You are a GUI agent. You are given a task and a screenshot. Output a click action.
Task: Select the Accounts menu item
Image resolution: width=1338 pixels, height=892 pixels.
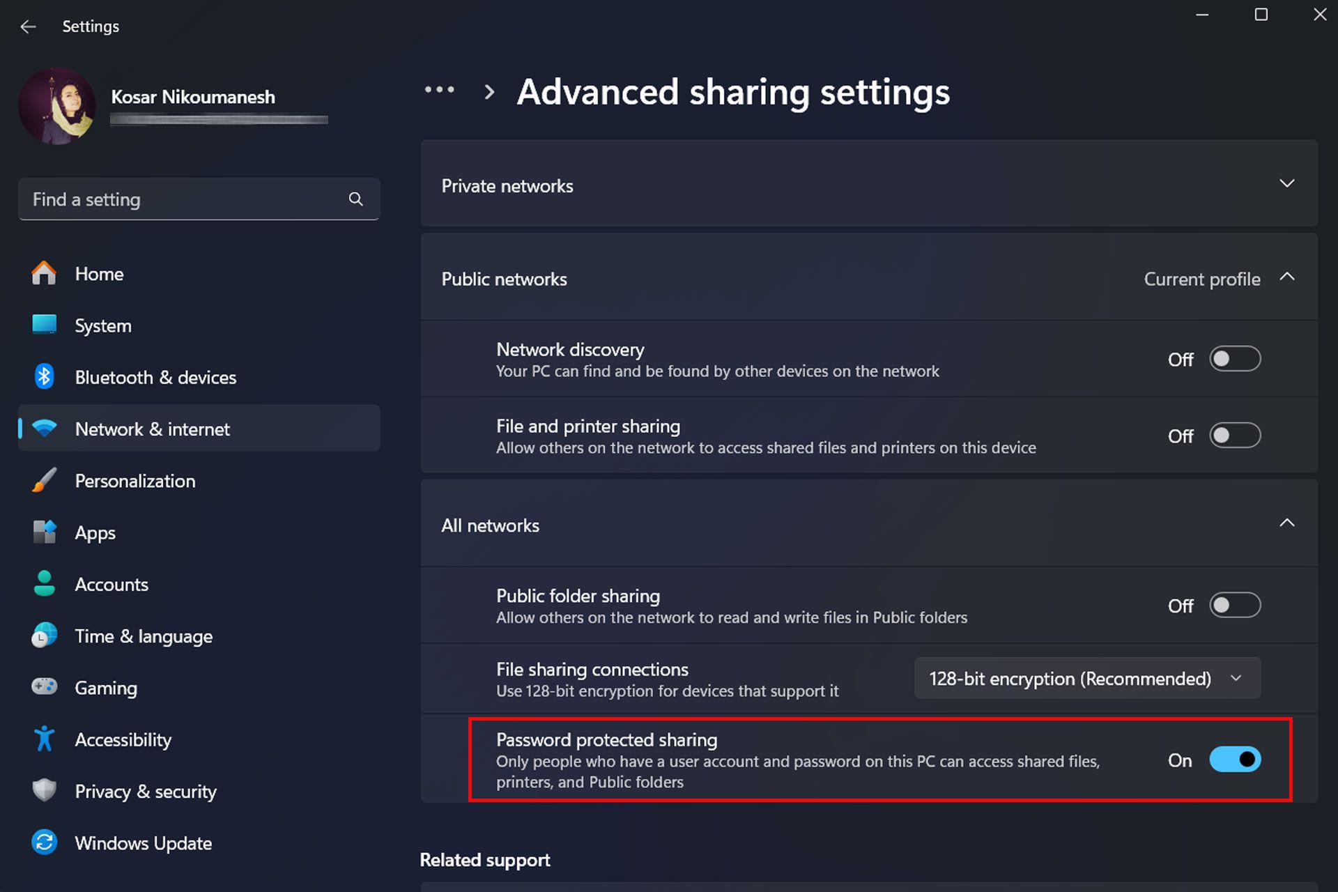point(111,583)
